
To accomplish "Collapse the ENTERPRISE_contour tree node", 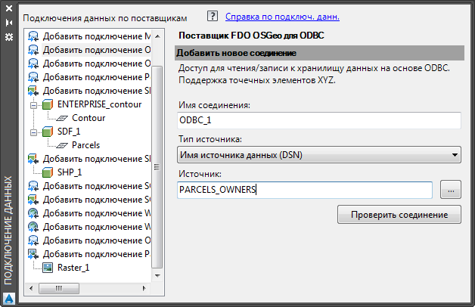I will pos(35,104).
